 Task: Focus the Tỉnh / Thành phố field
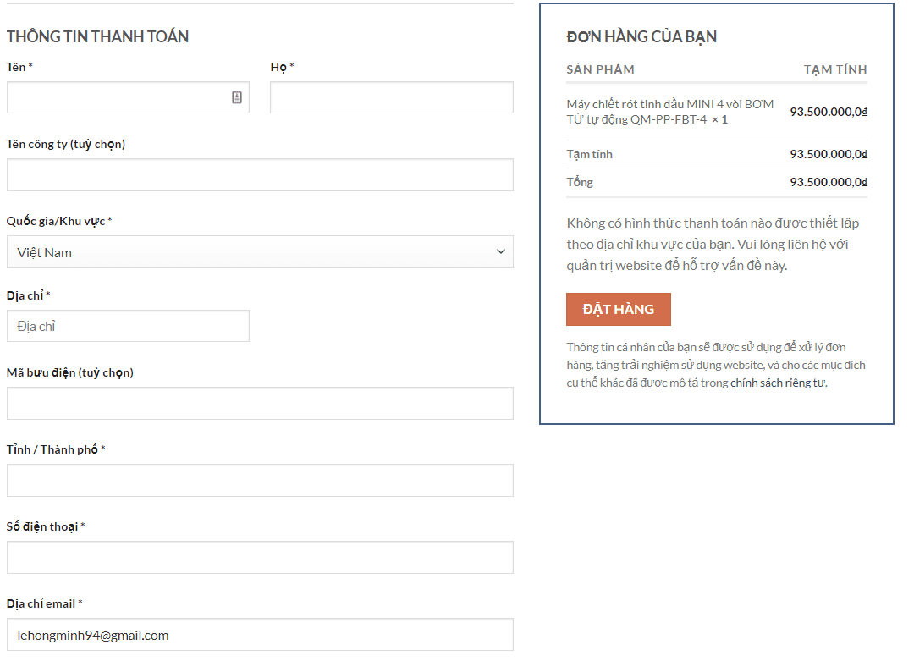coord(260,480)
